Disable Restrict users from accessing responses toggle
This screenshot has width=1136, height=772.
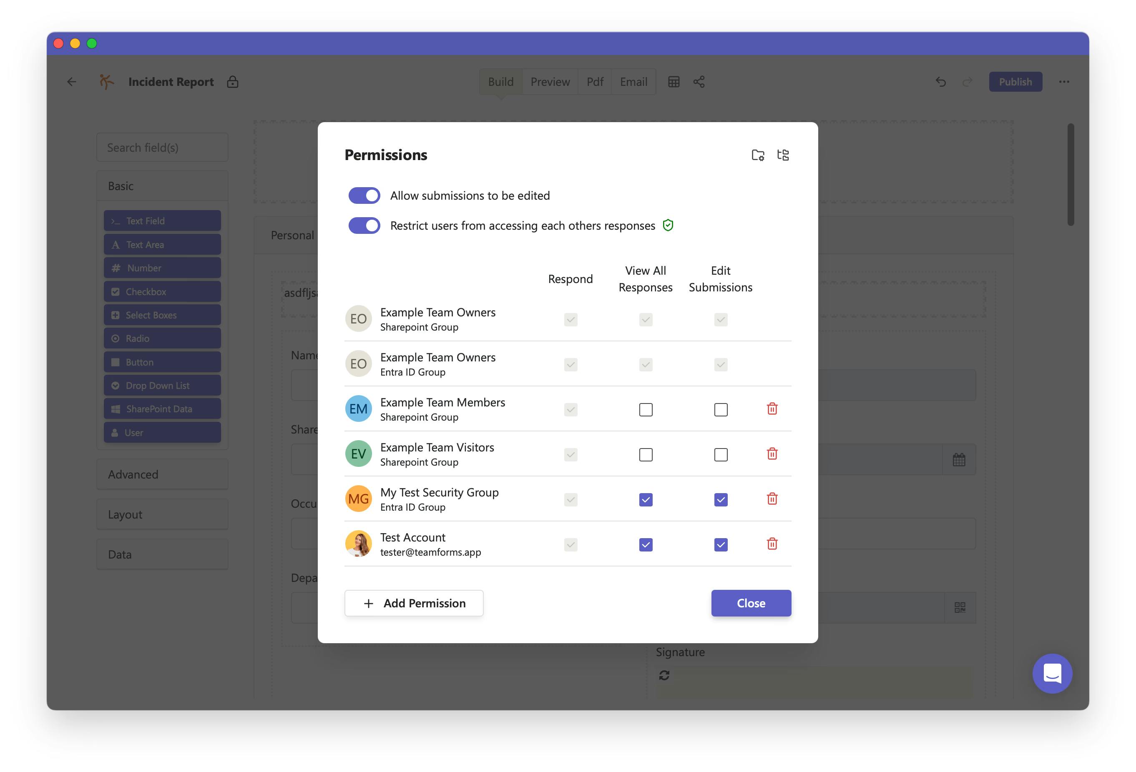click(x=364, y=225)
